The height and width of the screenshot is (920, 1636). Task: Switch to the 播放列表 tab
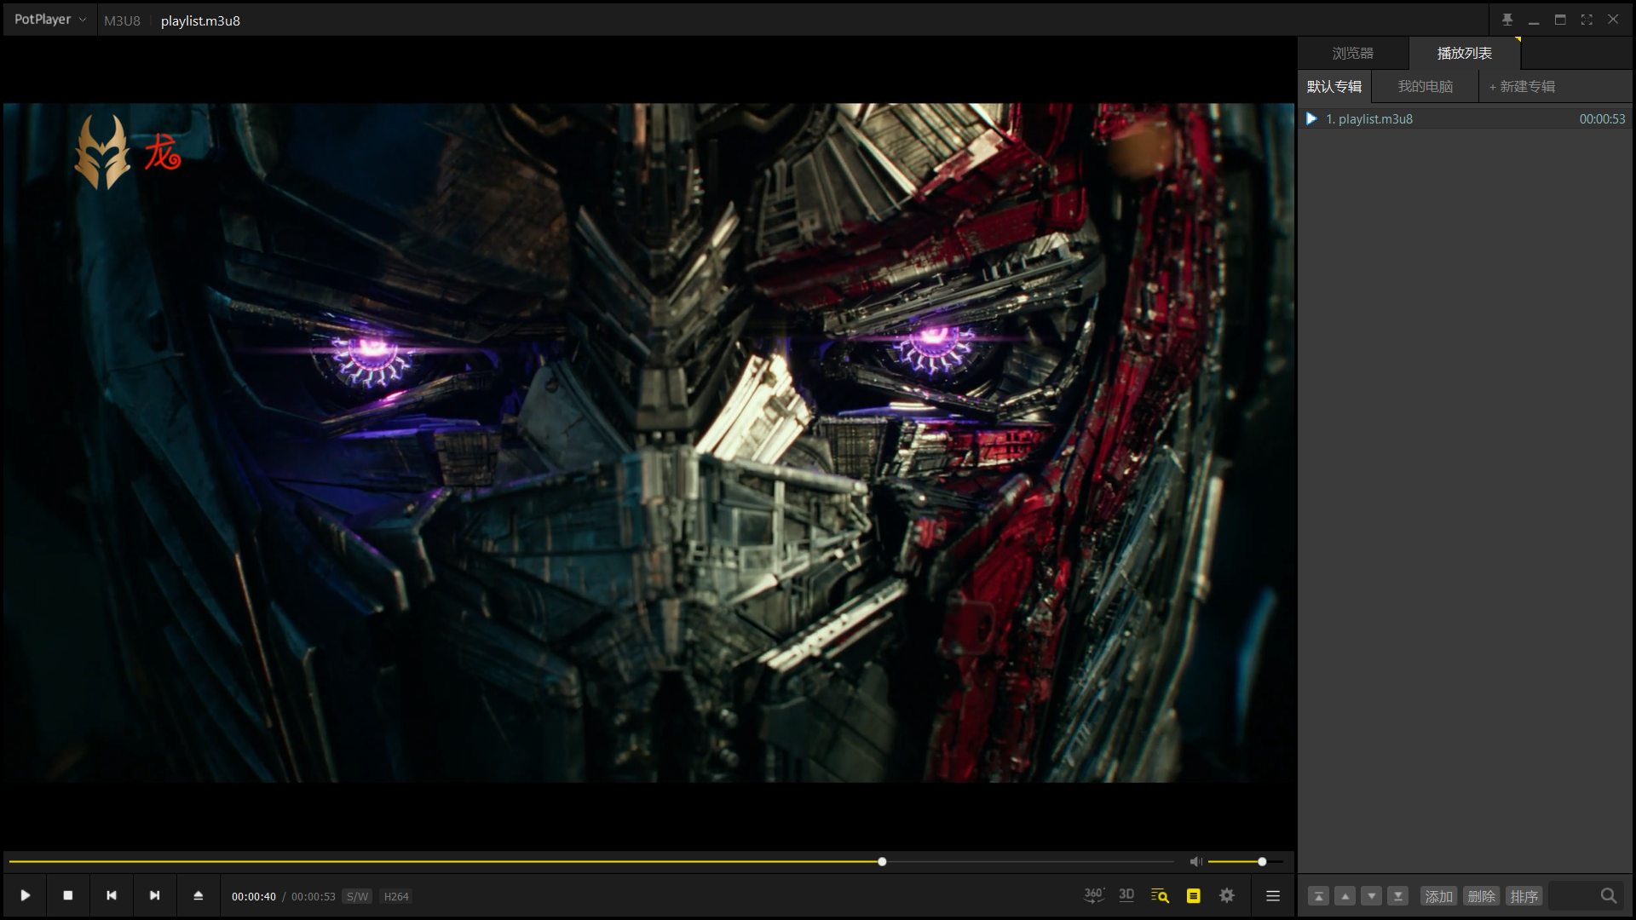point(1465,53)
